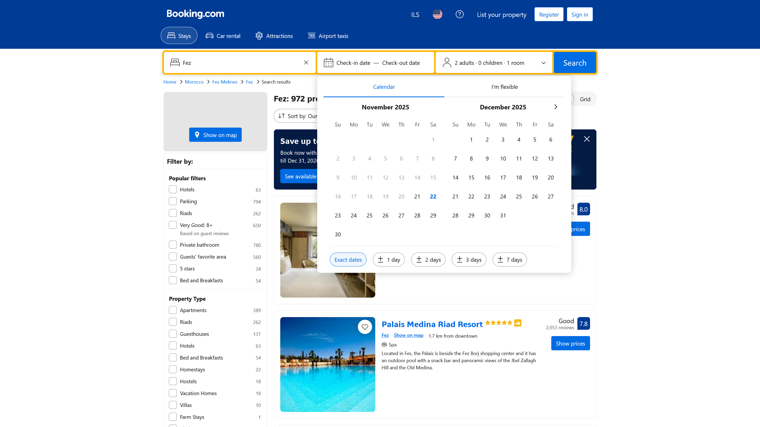Enable the 5 stars filter
The width and height of the screenshot is (760, 427).
point(173,268)
